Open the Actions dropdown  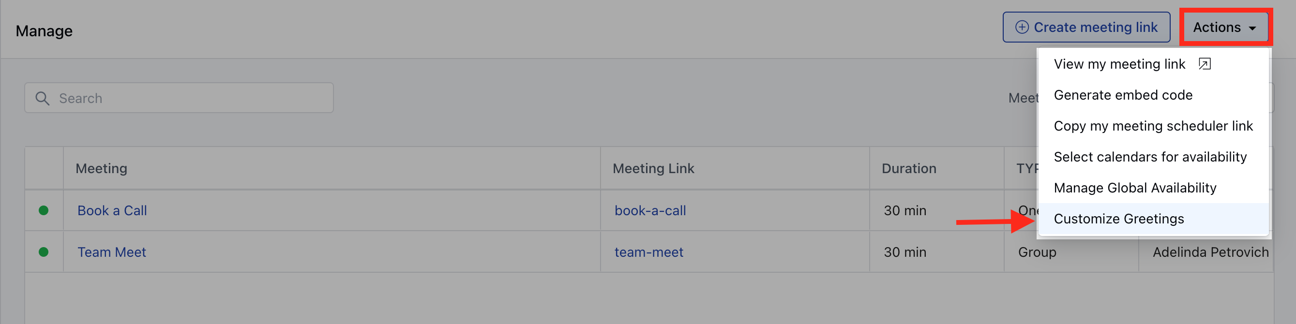[x=1225, y=27]
